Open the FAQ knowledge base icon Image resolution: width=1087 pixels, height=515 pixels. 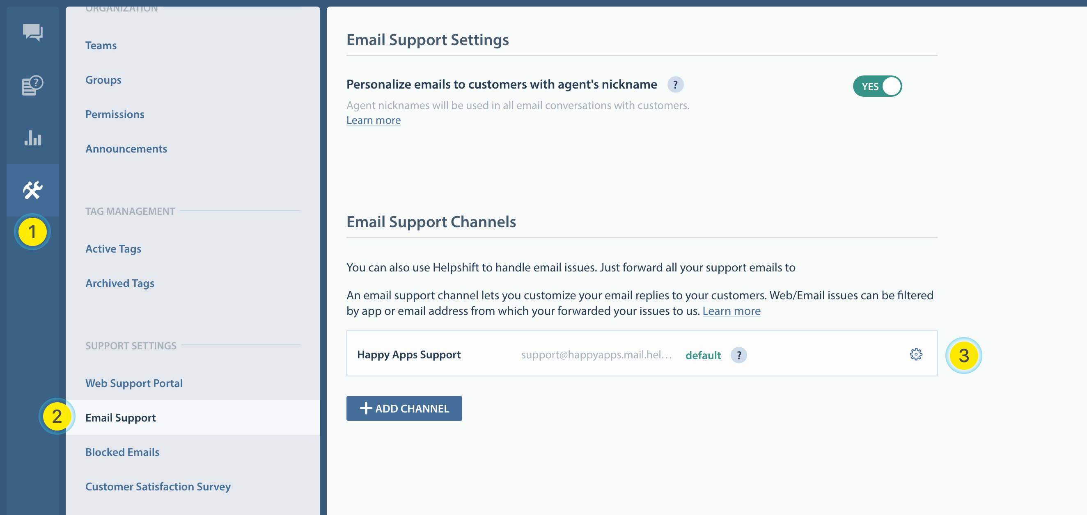(x=32, y=85)
